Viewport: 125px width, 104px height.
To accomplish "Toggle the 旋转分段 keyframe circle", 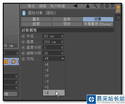I will 23,53.
